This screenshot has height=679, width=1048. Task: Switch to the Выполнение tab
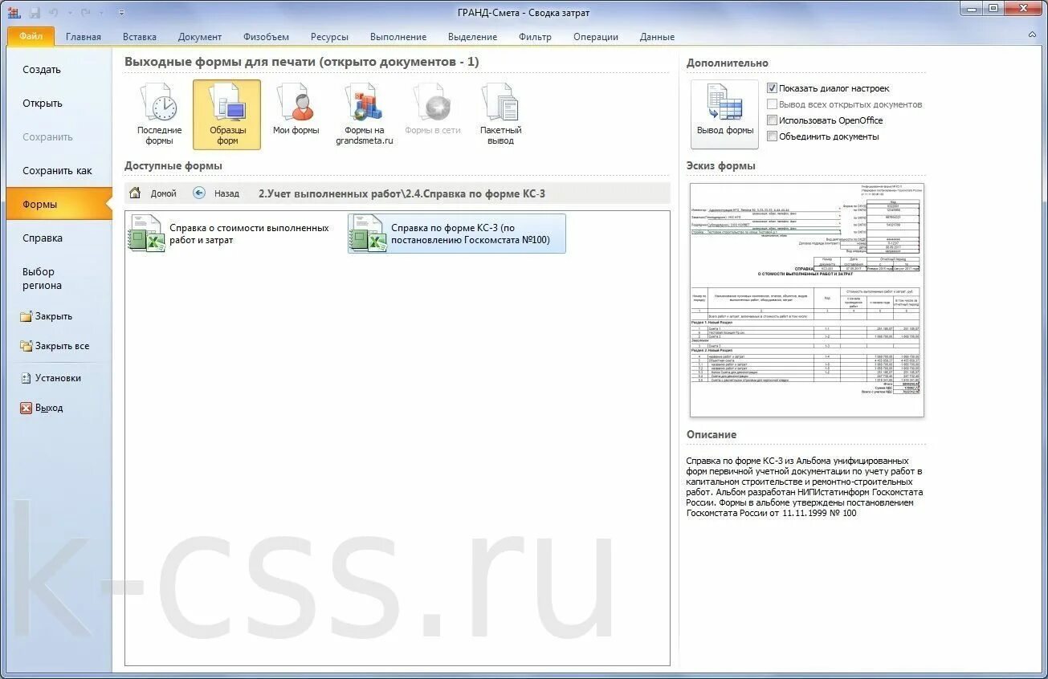[x=398, y=37]
